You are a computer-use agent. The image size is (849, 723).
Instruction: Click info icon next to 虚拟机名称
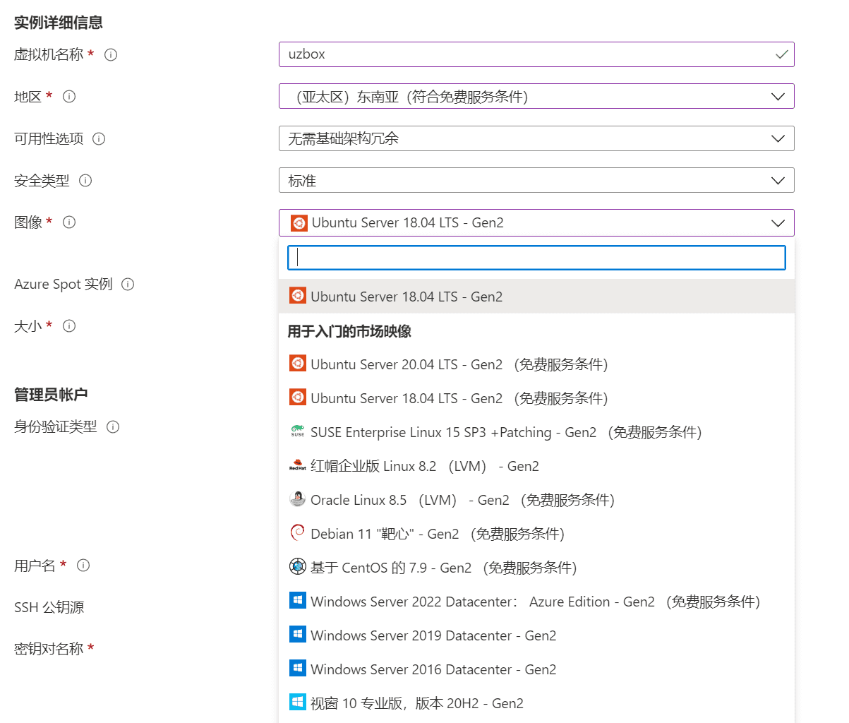point(111,54)
